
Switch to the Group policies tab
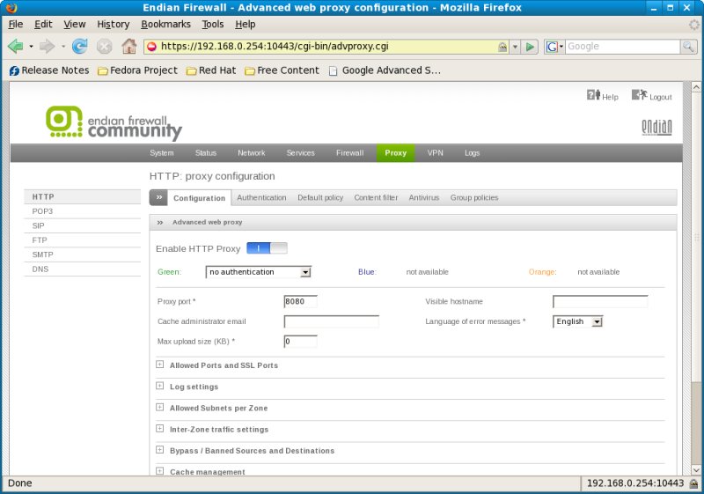click(x=474, y=197)
